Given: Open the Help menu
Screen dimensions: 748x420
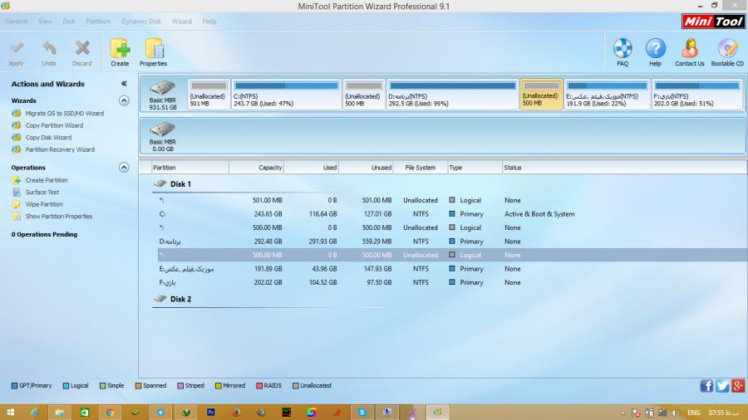Looking at the screenshot, I should (209, 22).
